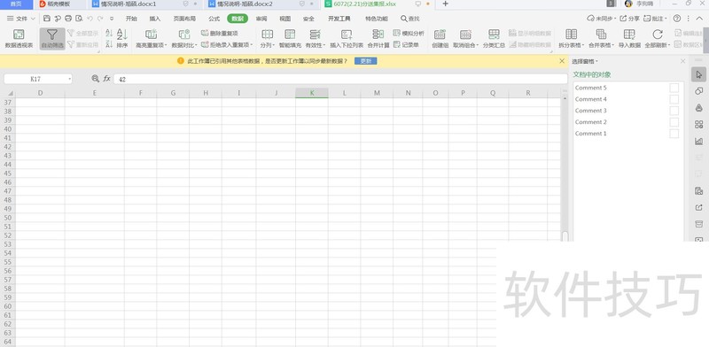The height and width of the screenshot is (347, 709).
Task: Click the formula bar showing 42
Action: pos(340,79)
